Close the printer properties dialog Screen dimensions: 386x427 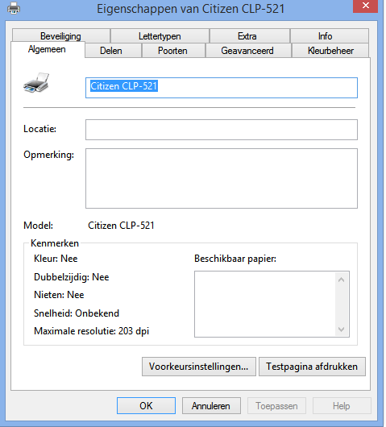point(365,6)
